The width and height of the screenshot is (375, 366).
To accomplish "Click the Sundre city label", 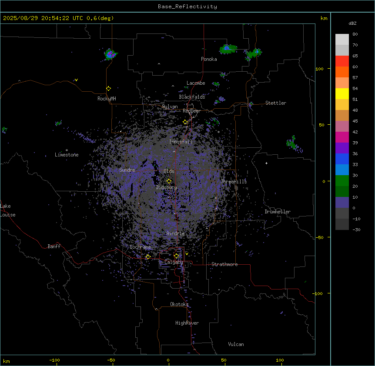I will click(x=127, y=170).
